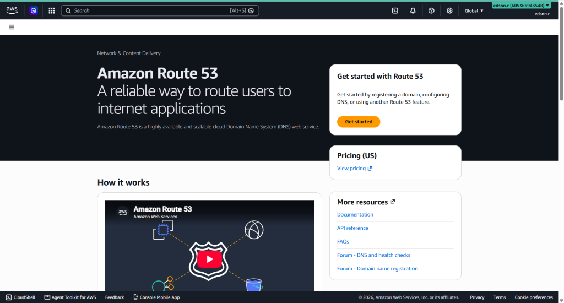Click the search bar Amazon Q hexagon icon
Viewport: 564px width, 303px height.
tap(251, 11)
